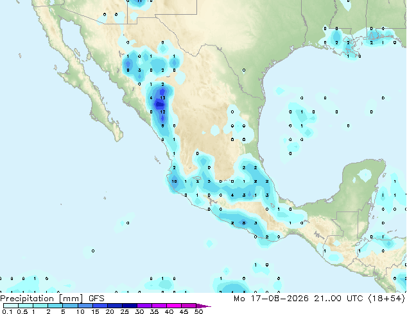407x314 pixels.
Task: Click the legend arrow tip above 50 mm
Action: pos(203,306)
